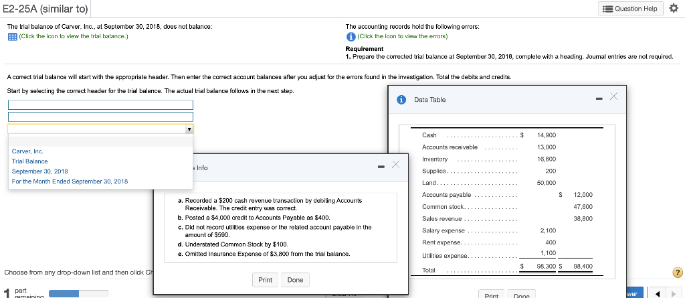
Task: Click Utilities expense value 1,100
Action: [549, 252]
